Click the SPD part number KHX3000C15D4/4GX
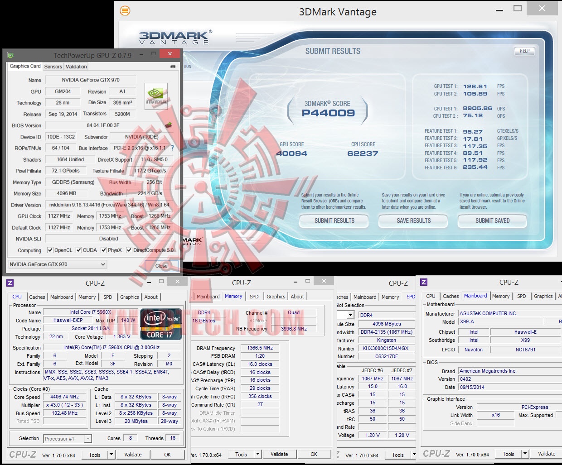Image resolution: width=562 pixels, height=465 pixels. 387,348
